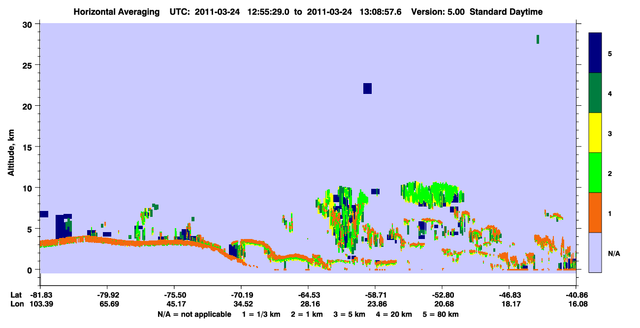Screen dimensions: 640x328
Task: Click the dark green level 4 legend swatch
Action: coord(595,93)
